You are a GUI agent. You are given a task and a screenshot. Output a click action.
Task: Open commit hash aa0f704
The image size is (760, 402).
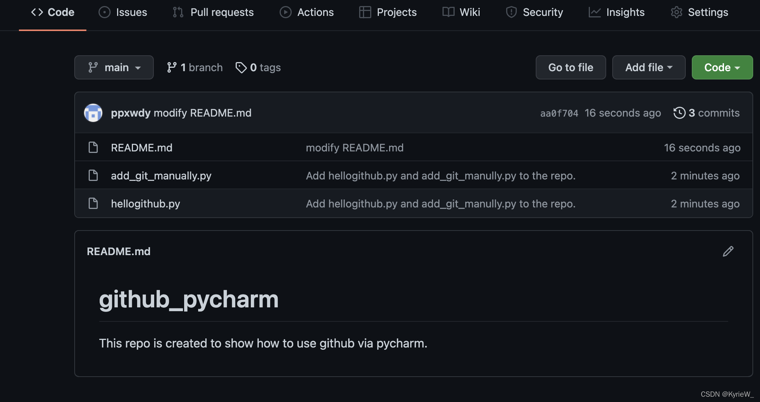559,113
